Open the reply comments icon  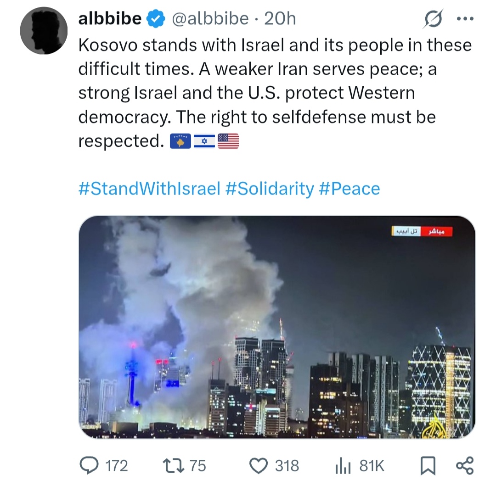pyautogui.click(x=89, y=466)
